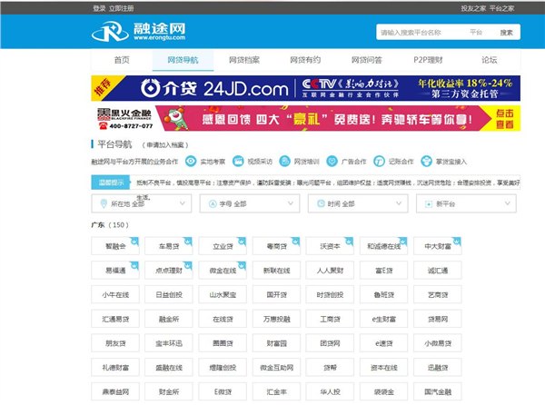Click the corner badge on 和诚德在线 card
Image resolution: width=545 pixels, height=405 pixels.
tap(403, 241)
